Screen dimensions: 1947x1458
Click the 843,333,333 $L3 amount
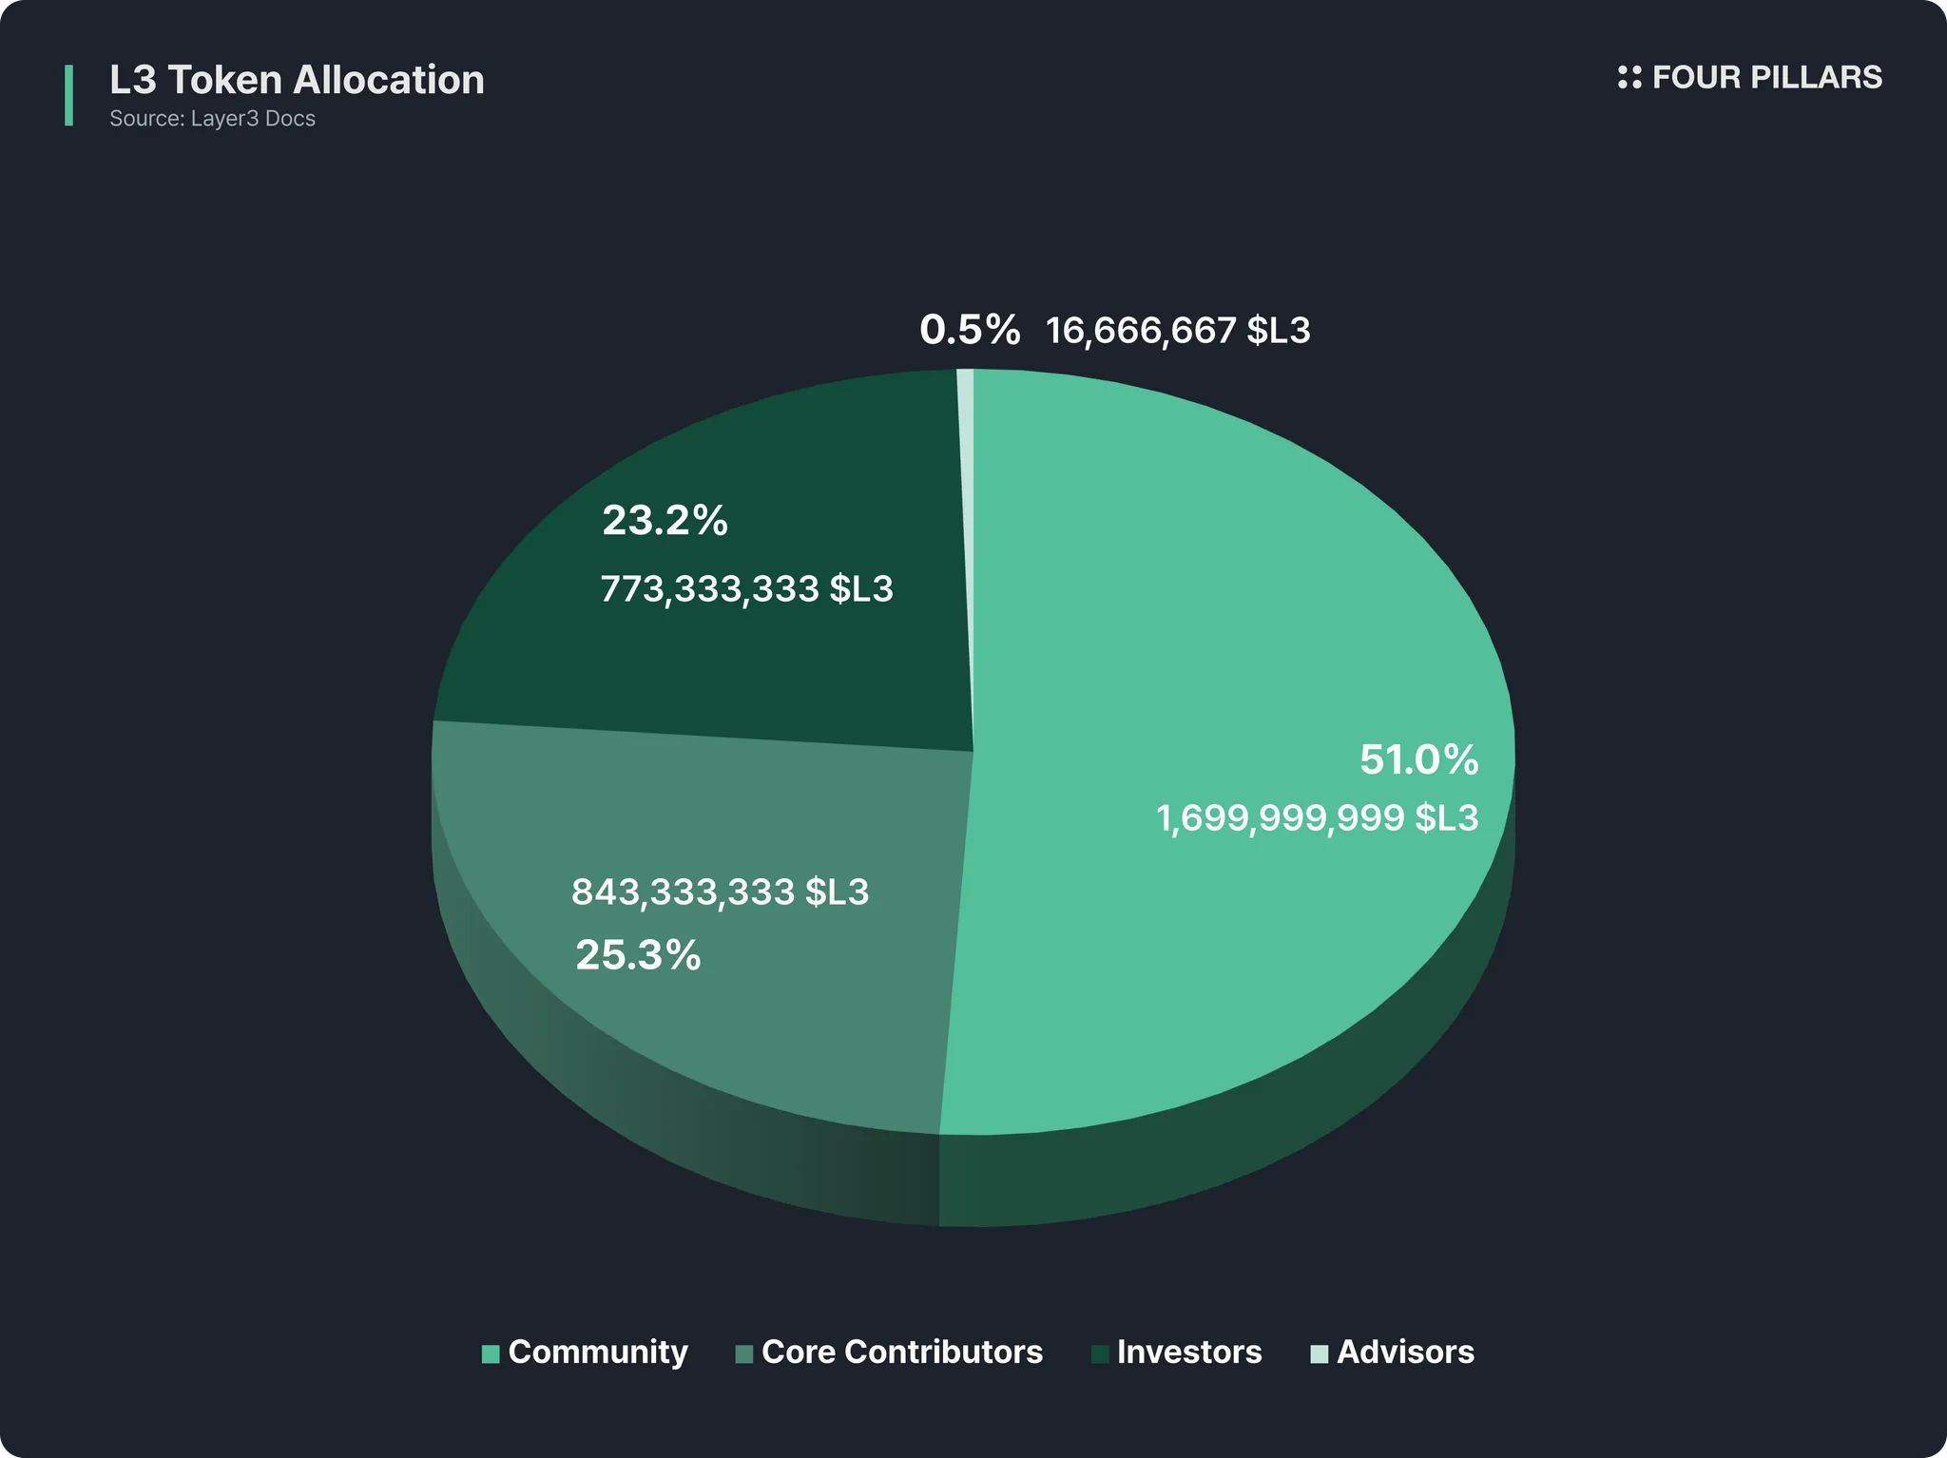coord(721,892)
